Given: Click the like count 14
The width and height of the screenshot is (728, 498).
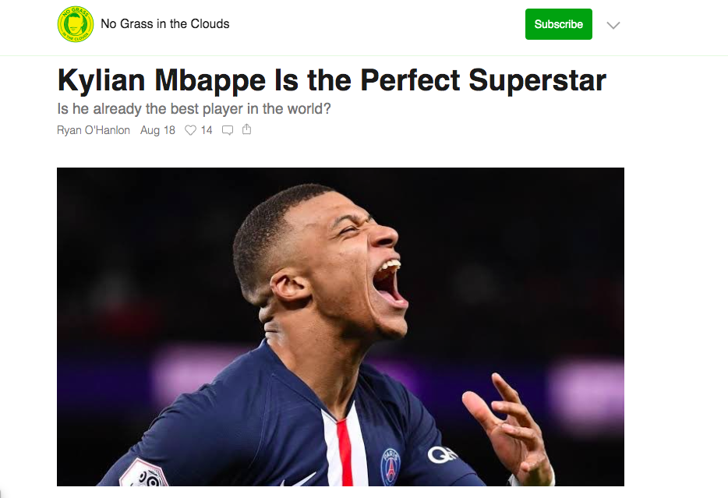Looking at the screenshot, I should coord(207,130).
